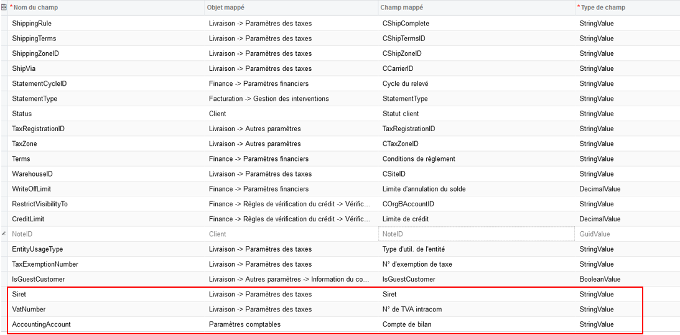Image resolution: width=680 pixels, height=335 pixels.
Task: Select the VatNumber field name cell
Action: point(106,310)
